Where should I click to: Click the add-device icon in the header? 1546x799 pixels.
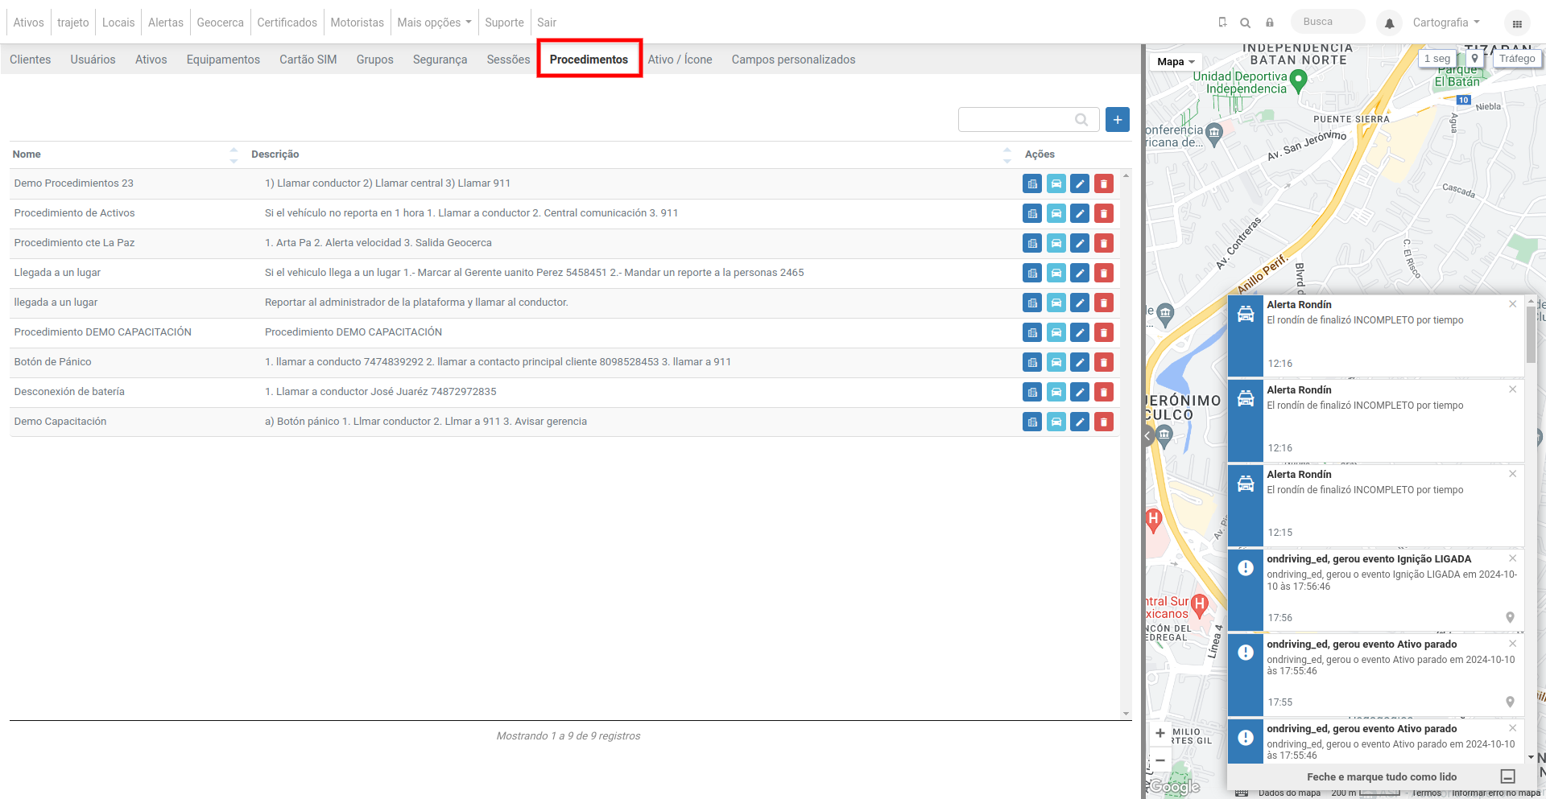coord(1222,23)
